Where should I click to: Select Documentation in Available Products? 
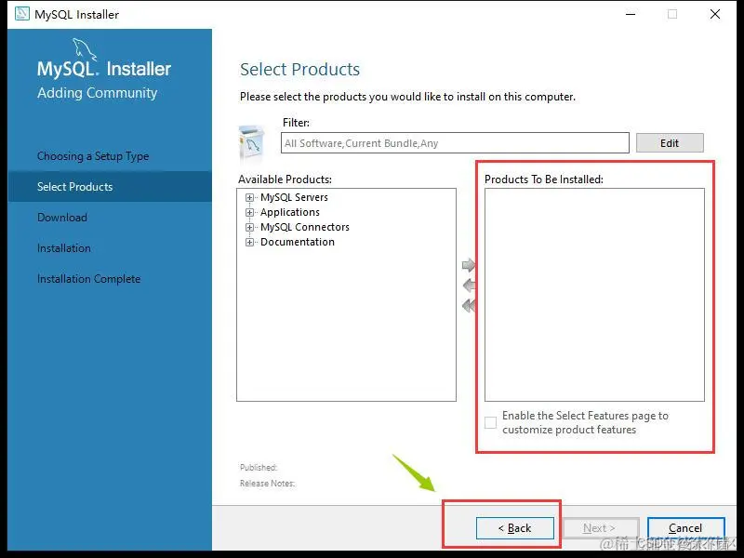point(297,242)
